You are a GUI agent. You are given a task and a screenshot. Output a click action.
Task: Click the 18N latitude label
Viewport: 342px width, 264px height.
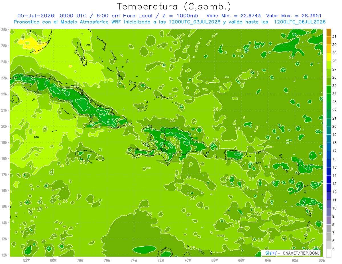pyautogui.click(x=4, y=158)
